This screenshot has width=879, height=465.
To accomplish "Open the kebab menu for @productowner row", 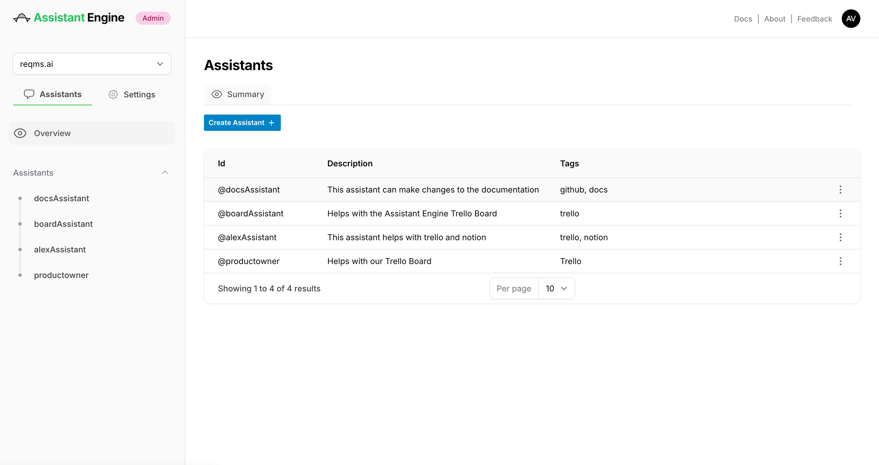I will pyautogui.click(x=840, y=261).
